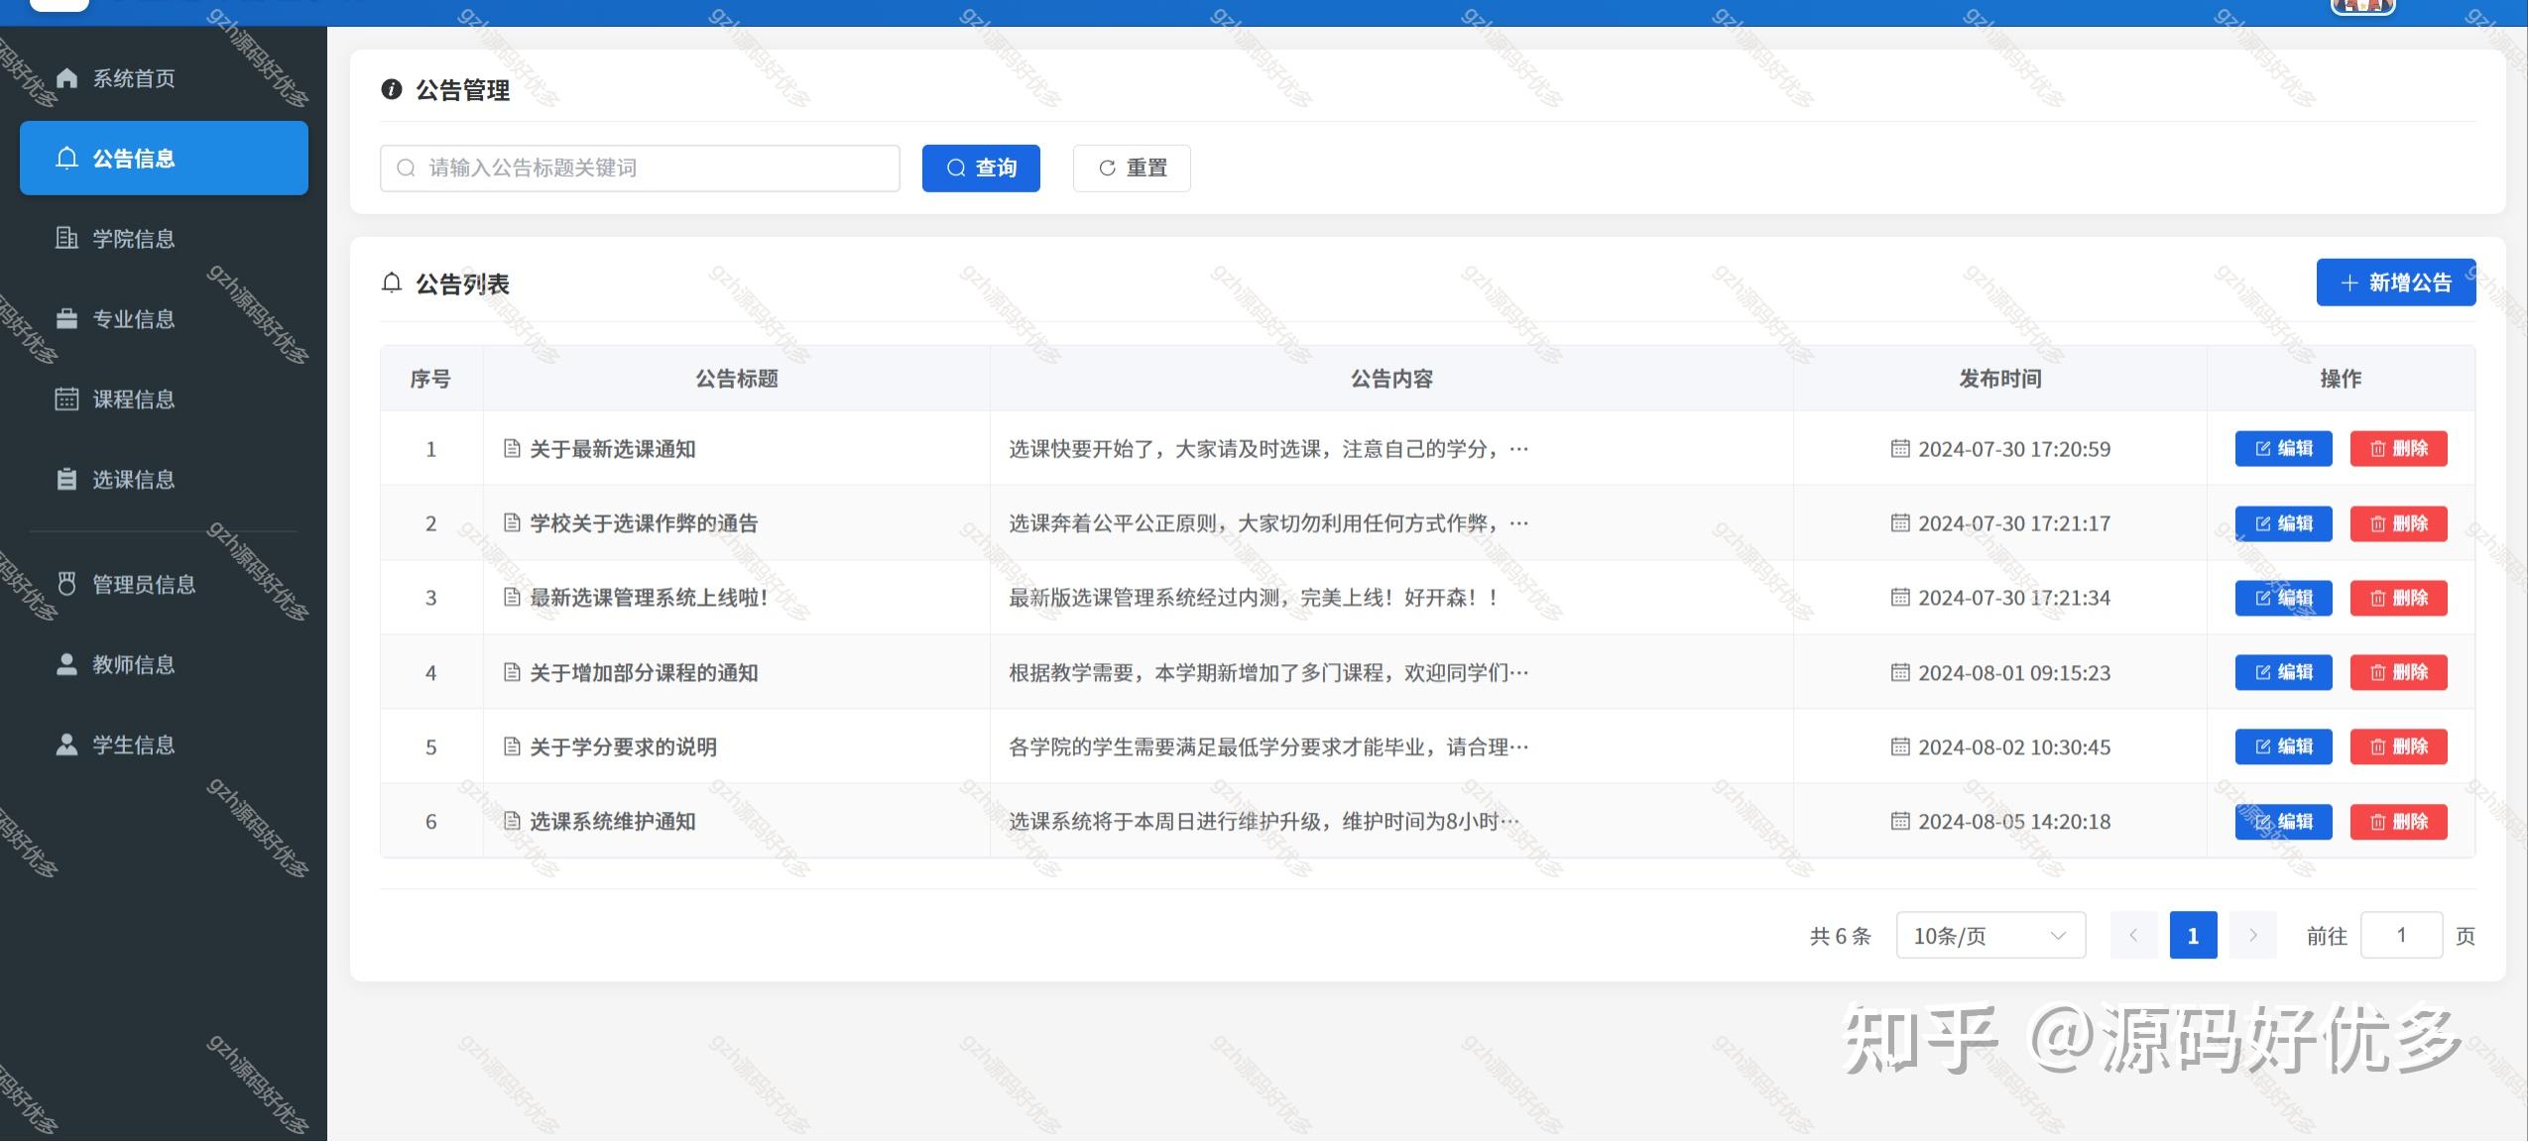
Task: Edit the 学校关于选课作弊的通告 row
Action: [2283, 523]
